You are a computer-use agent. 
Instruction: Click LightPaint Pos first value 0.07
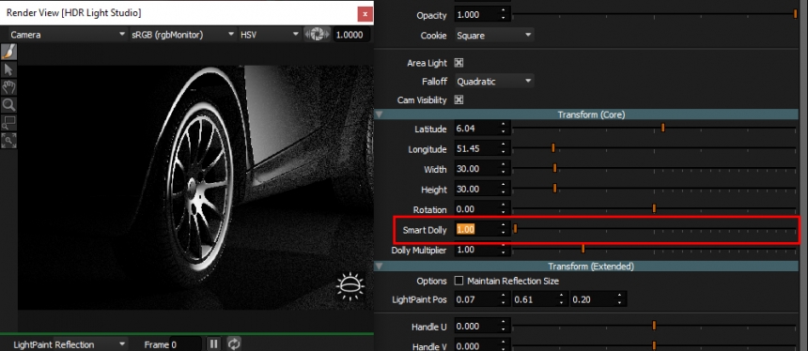(x=477, y=299)
